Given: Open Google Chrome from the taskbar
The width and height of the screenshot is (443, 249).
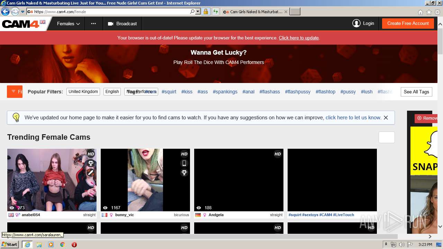Looking at the screenshot, I should click(x=62, y=245).
